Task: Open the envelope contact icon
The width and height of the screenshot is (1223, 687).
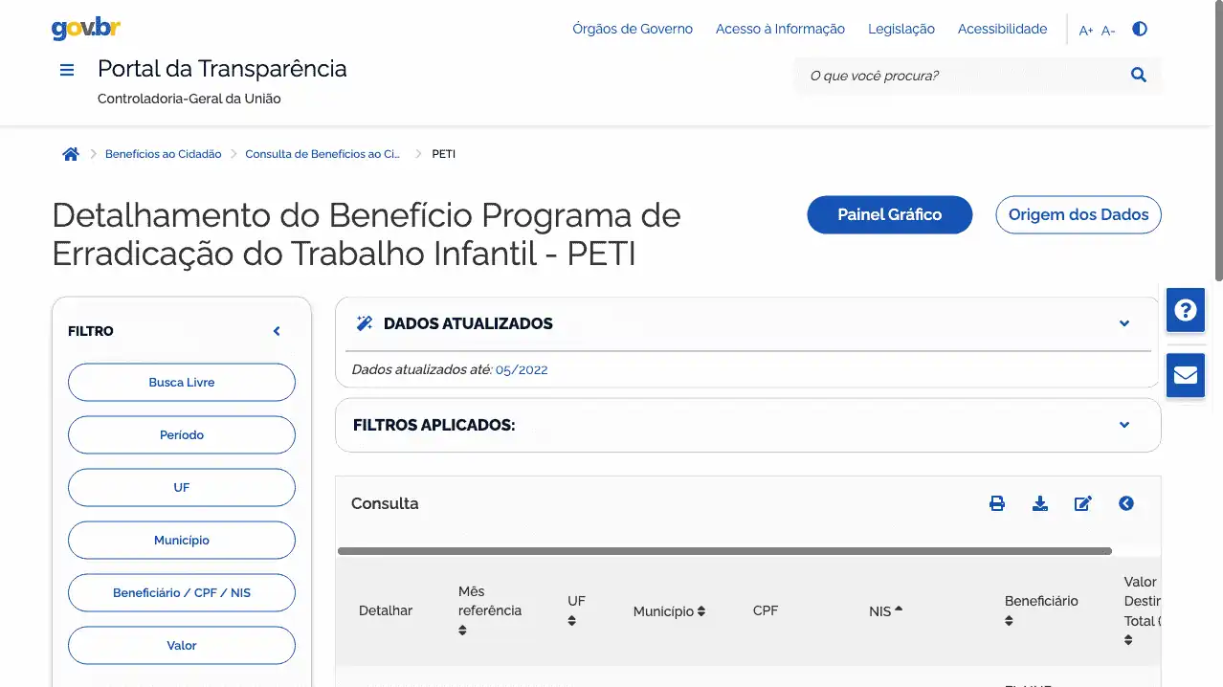Action: [x=1185, y=374]
